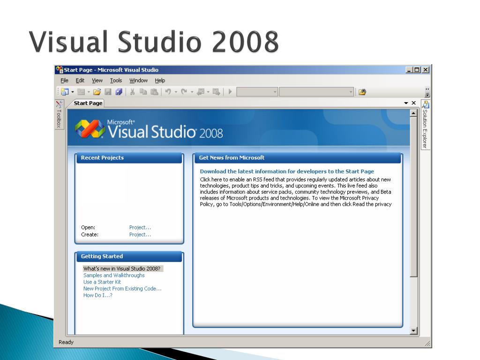Open the New Project dropdown arrow
The height and width of the screenshot is (360, 480).
73,92
